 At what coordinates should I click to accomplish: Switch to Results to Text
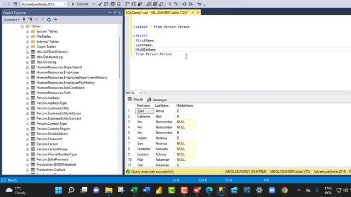pos(149,4)
